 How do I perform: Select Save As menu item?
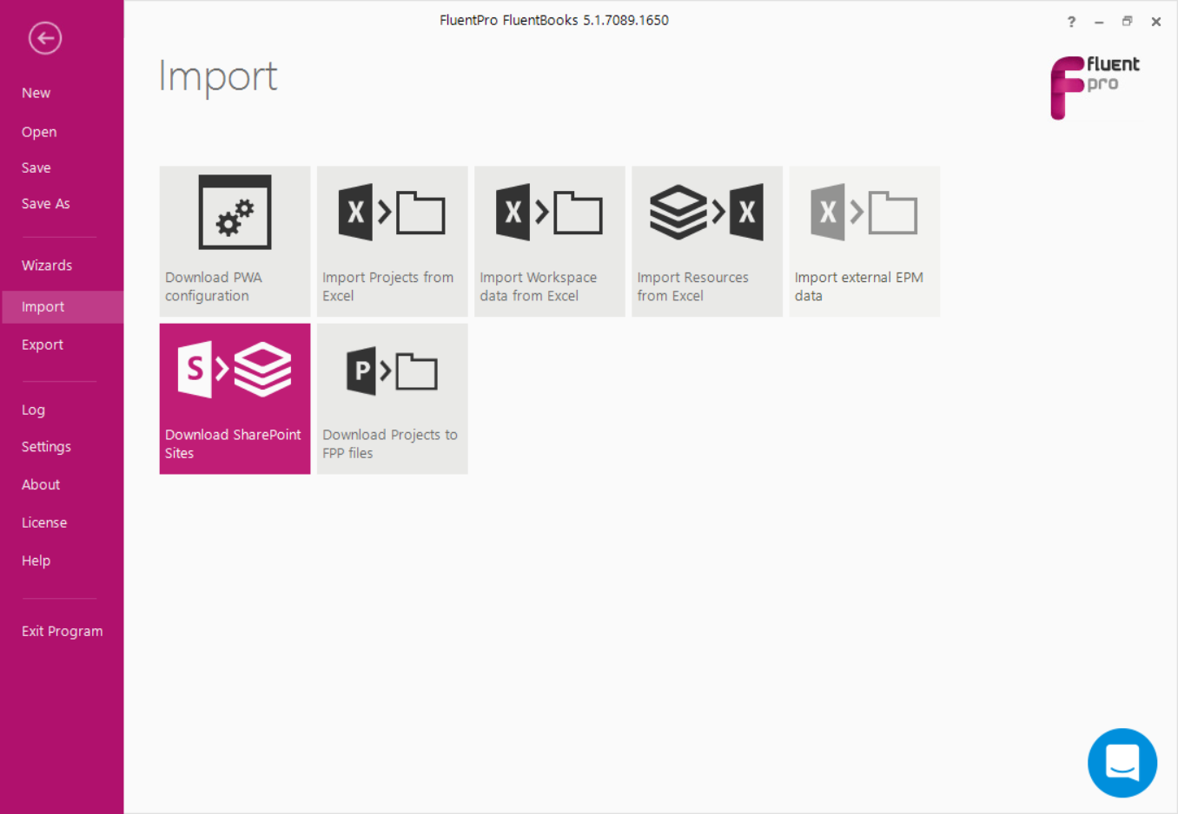45,203
